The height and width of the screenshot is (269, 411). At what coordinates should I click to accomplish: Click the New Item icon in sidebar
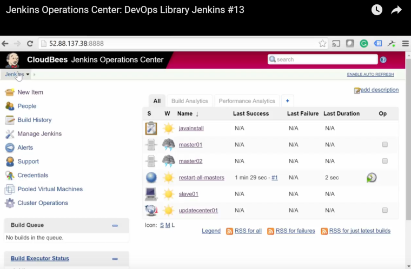(x=9, y=92)
